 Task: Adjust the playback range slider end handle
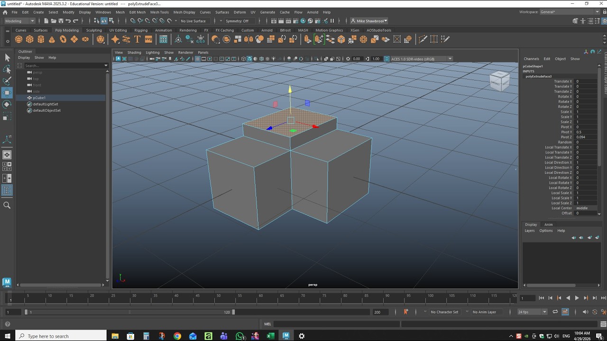point(233,312)
